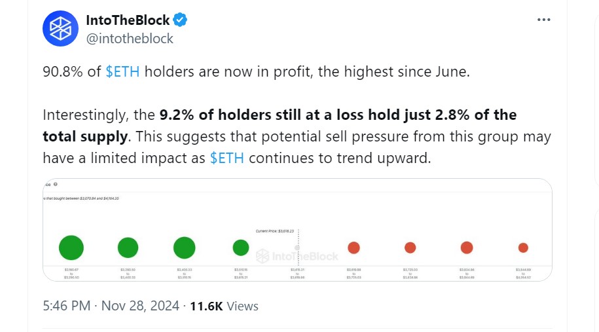Click the second green bubble from the left
Viewport: 599px width, 332px height.
[x=128, y=248]
